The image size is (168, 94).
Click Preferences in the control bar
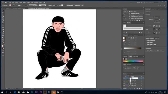point(77,5)
